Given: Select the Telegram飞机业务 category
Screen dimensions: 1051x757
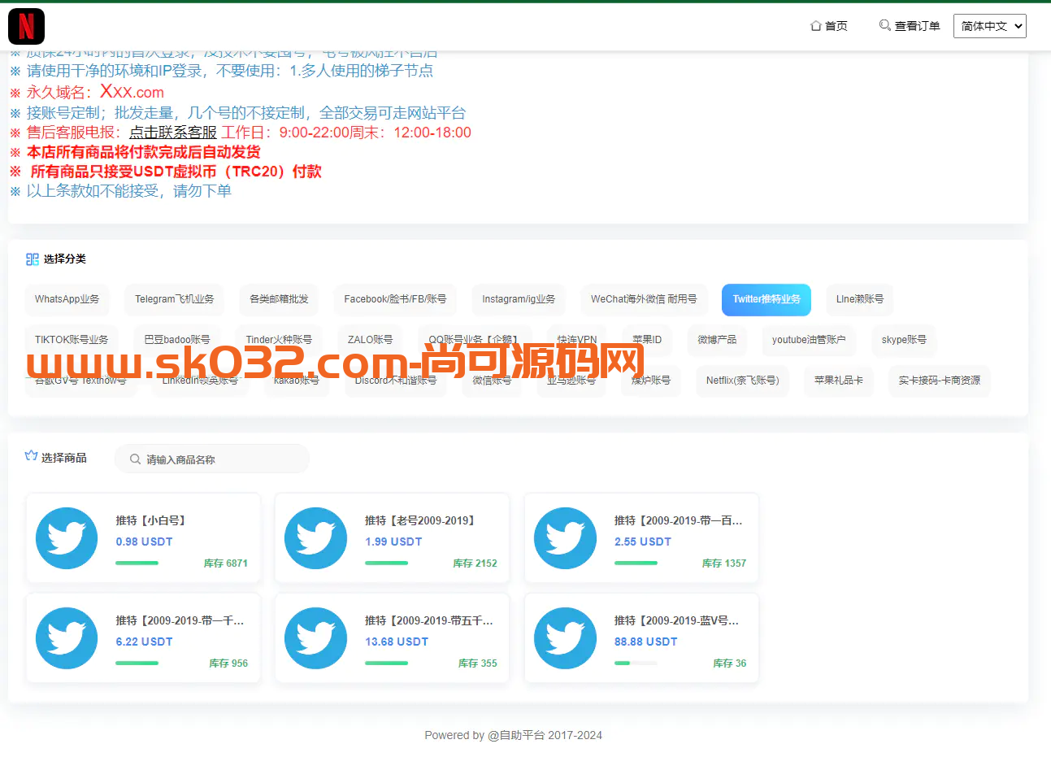Looking at the screenshot, I should [175, 299].
